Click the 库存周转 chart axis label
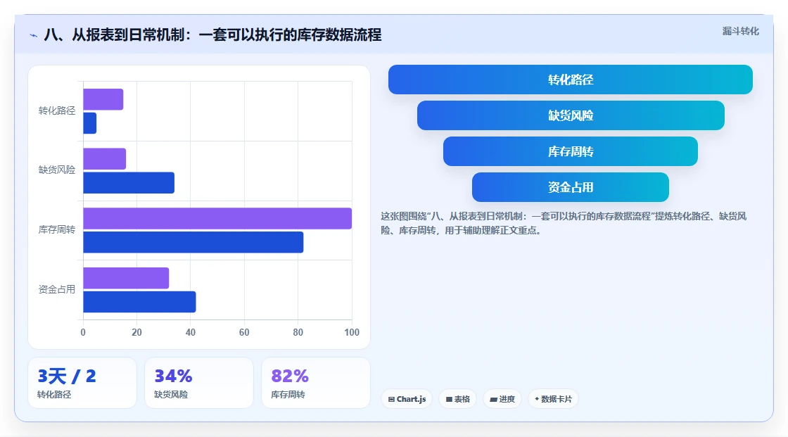The width and height of the screenshot is (788, 437). coord(57,230)
